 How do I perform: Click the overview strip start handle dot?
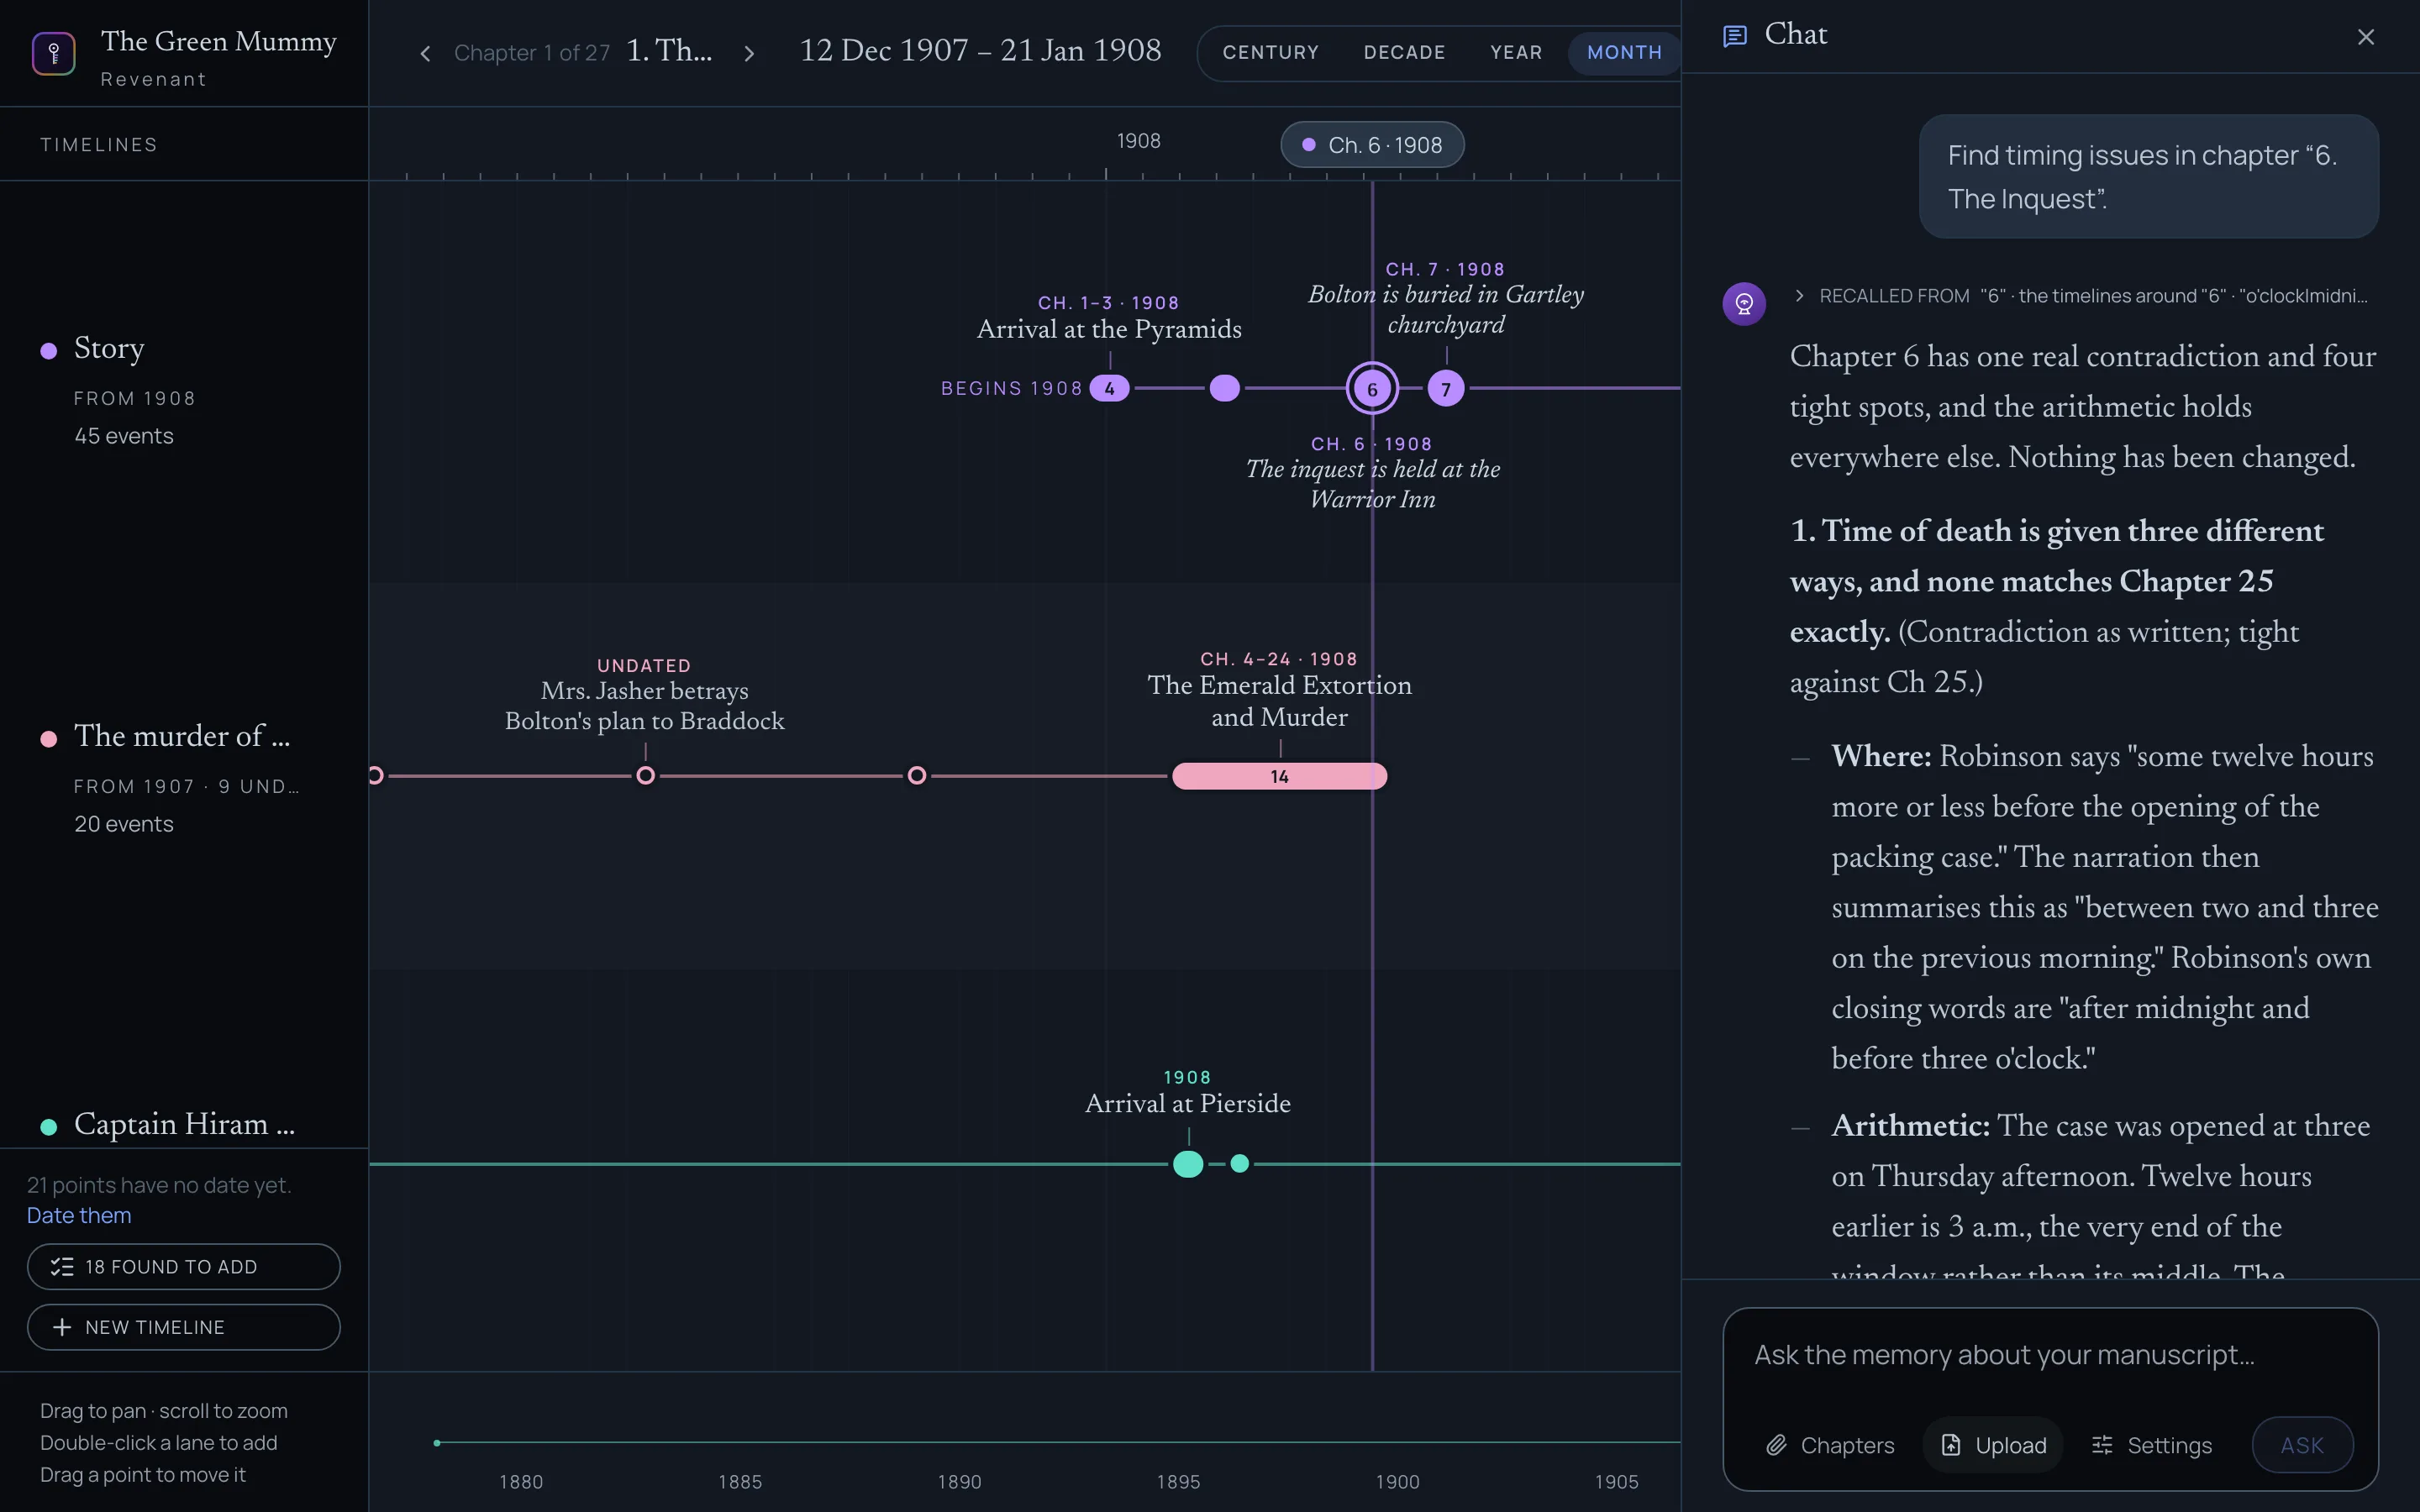tap(437, 1443)
